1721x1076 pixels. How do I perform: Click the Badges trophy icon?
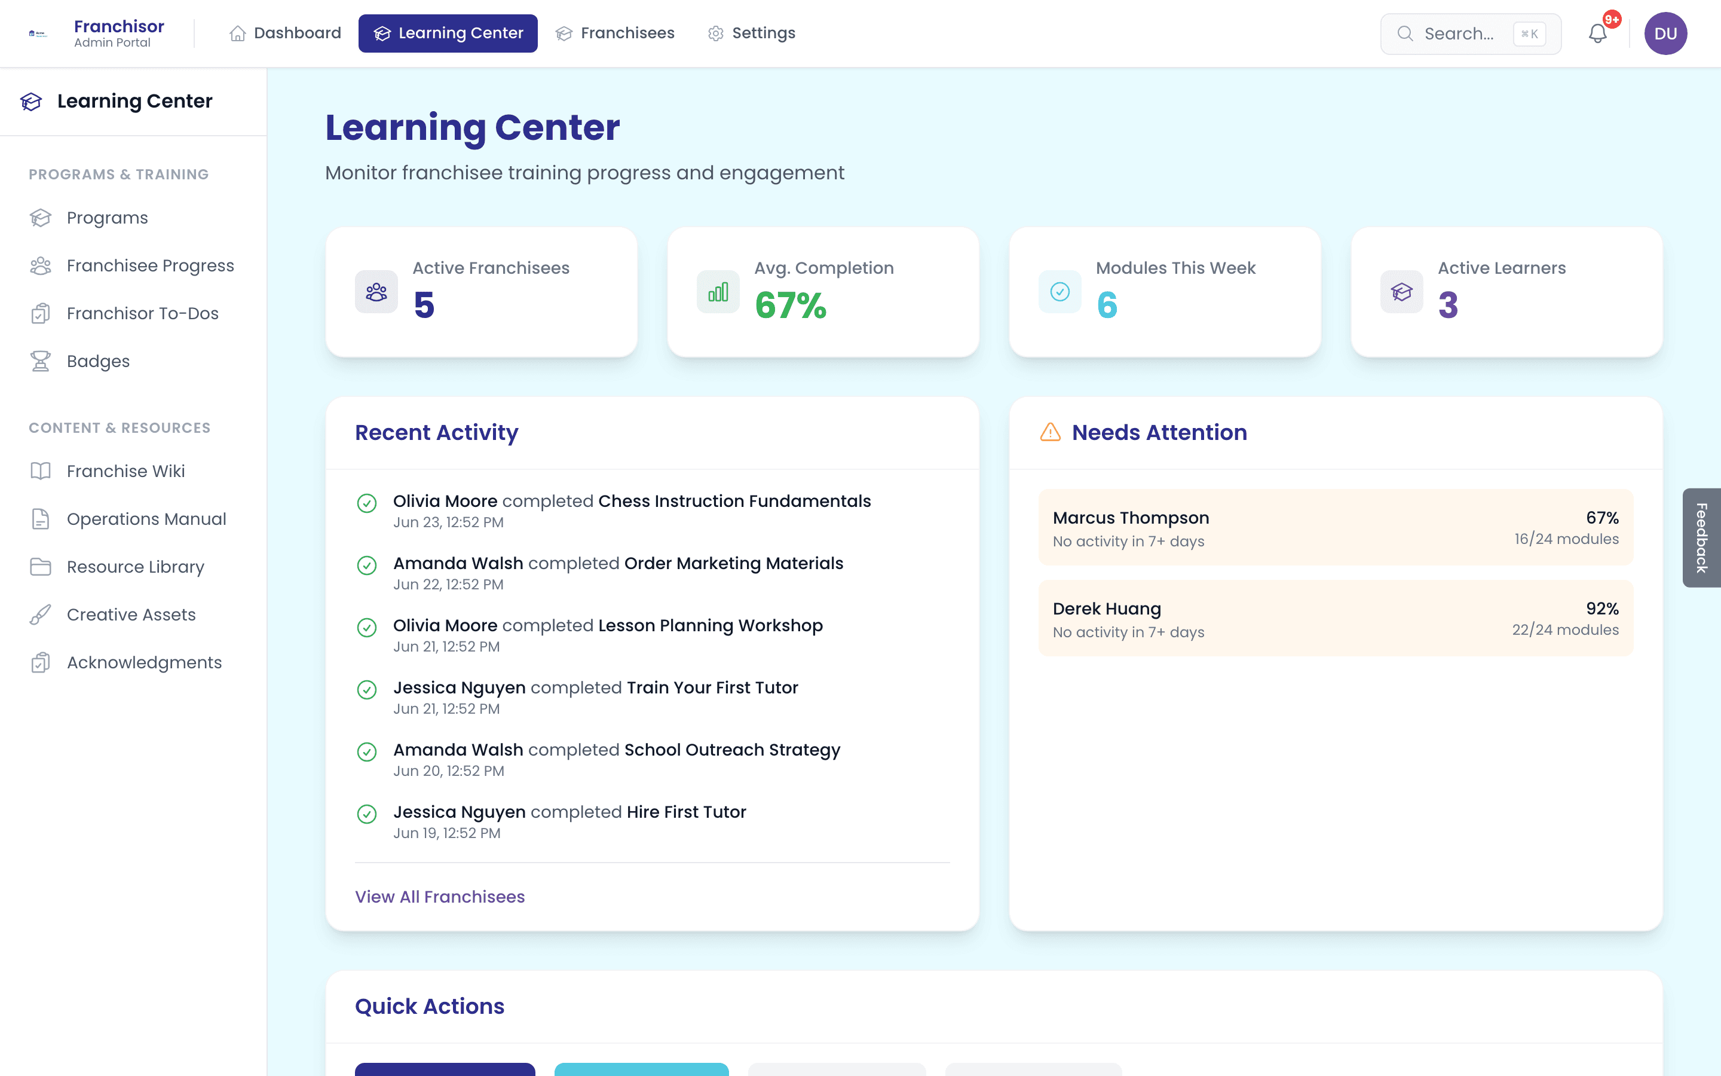pyautogui.click(x=41, y=361)
